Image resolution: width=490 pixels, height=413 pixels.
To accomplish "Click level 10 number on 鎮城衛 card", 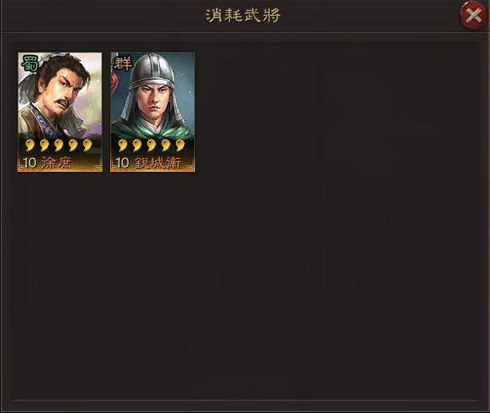I will 122,163.
